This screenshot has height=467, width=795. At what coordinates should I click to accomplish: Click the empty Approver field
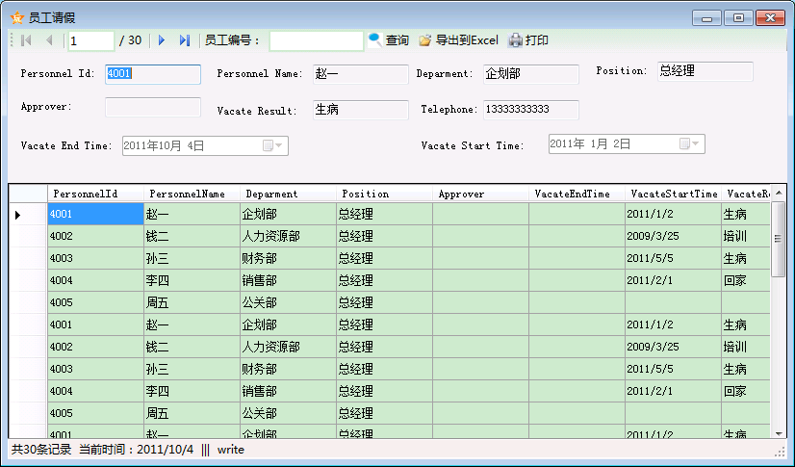coord(153,107)
